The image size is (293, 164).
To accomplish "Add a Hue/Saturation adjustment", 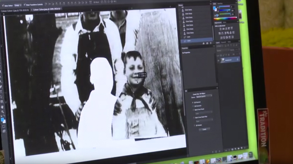I will point(219,33).
